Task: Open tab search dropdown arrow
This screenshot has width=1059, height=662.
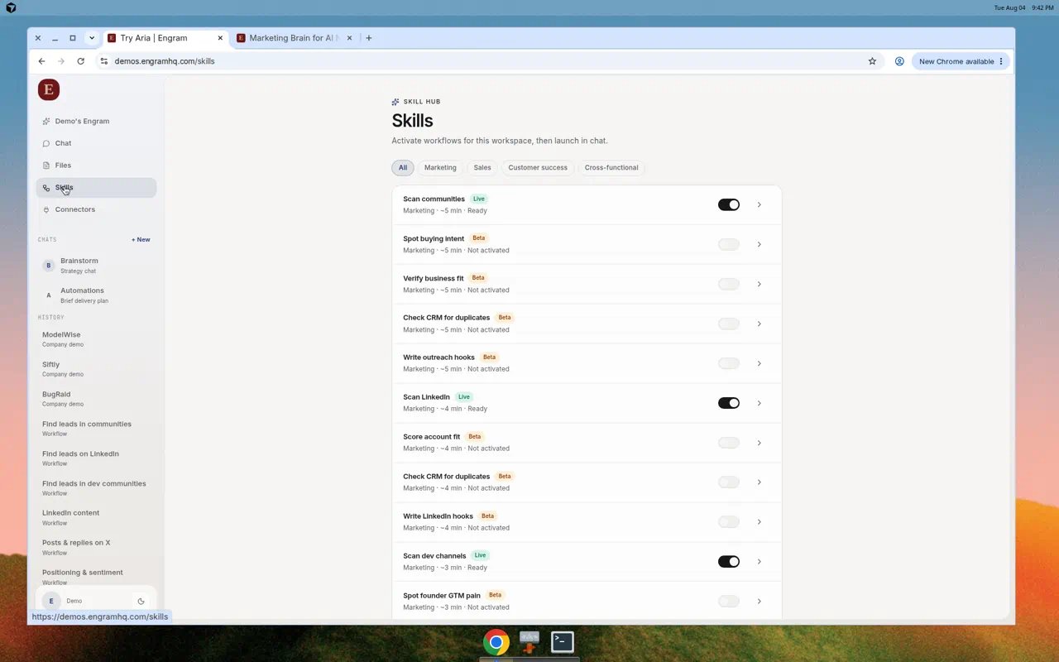Action: pyautogui.click(x=92, y=38)
